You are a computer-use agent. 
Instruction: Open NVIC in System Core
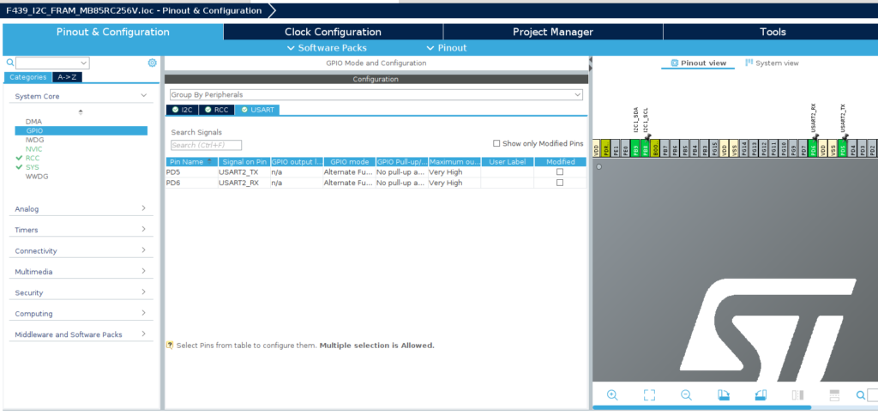[33, 149]
